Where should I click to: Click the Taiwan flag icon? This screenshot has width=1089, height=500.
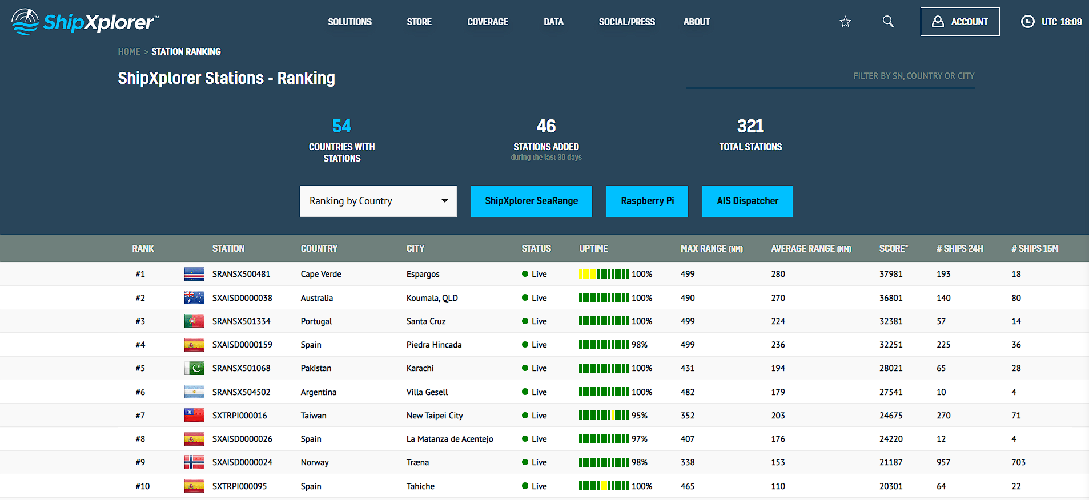point(194,416)
